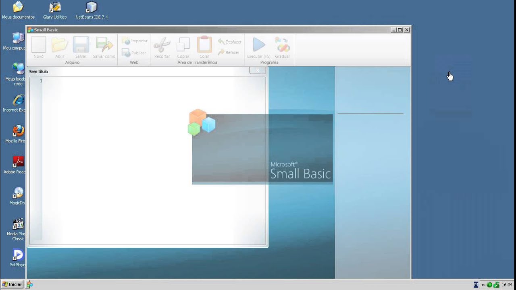Expand hidden tray icons with the chevron
The image size is (516, 290).
(x=483, y=285)
